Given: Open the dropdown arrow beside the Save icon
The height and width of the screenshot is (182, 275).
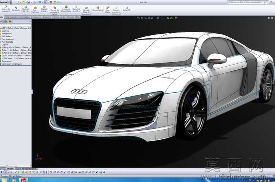Looking at the screenshot, I should 31,2.
